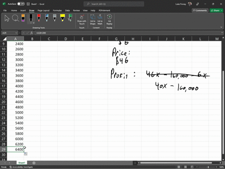Switch to Page Break Preview
225x169 pixels.
pyautogui.click(x=192, y=167)
